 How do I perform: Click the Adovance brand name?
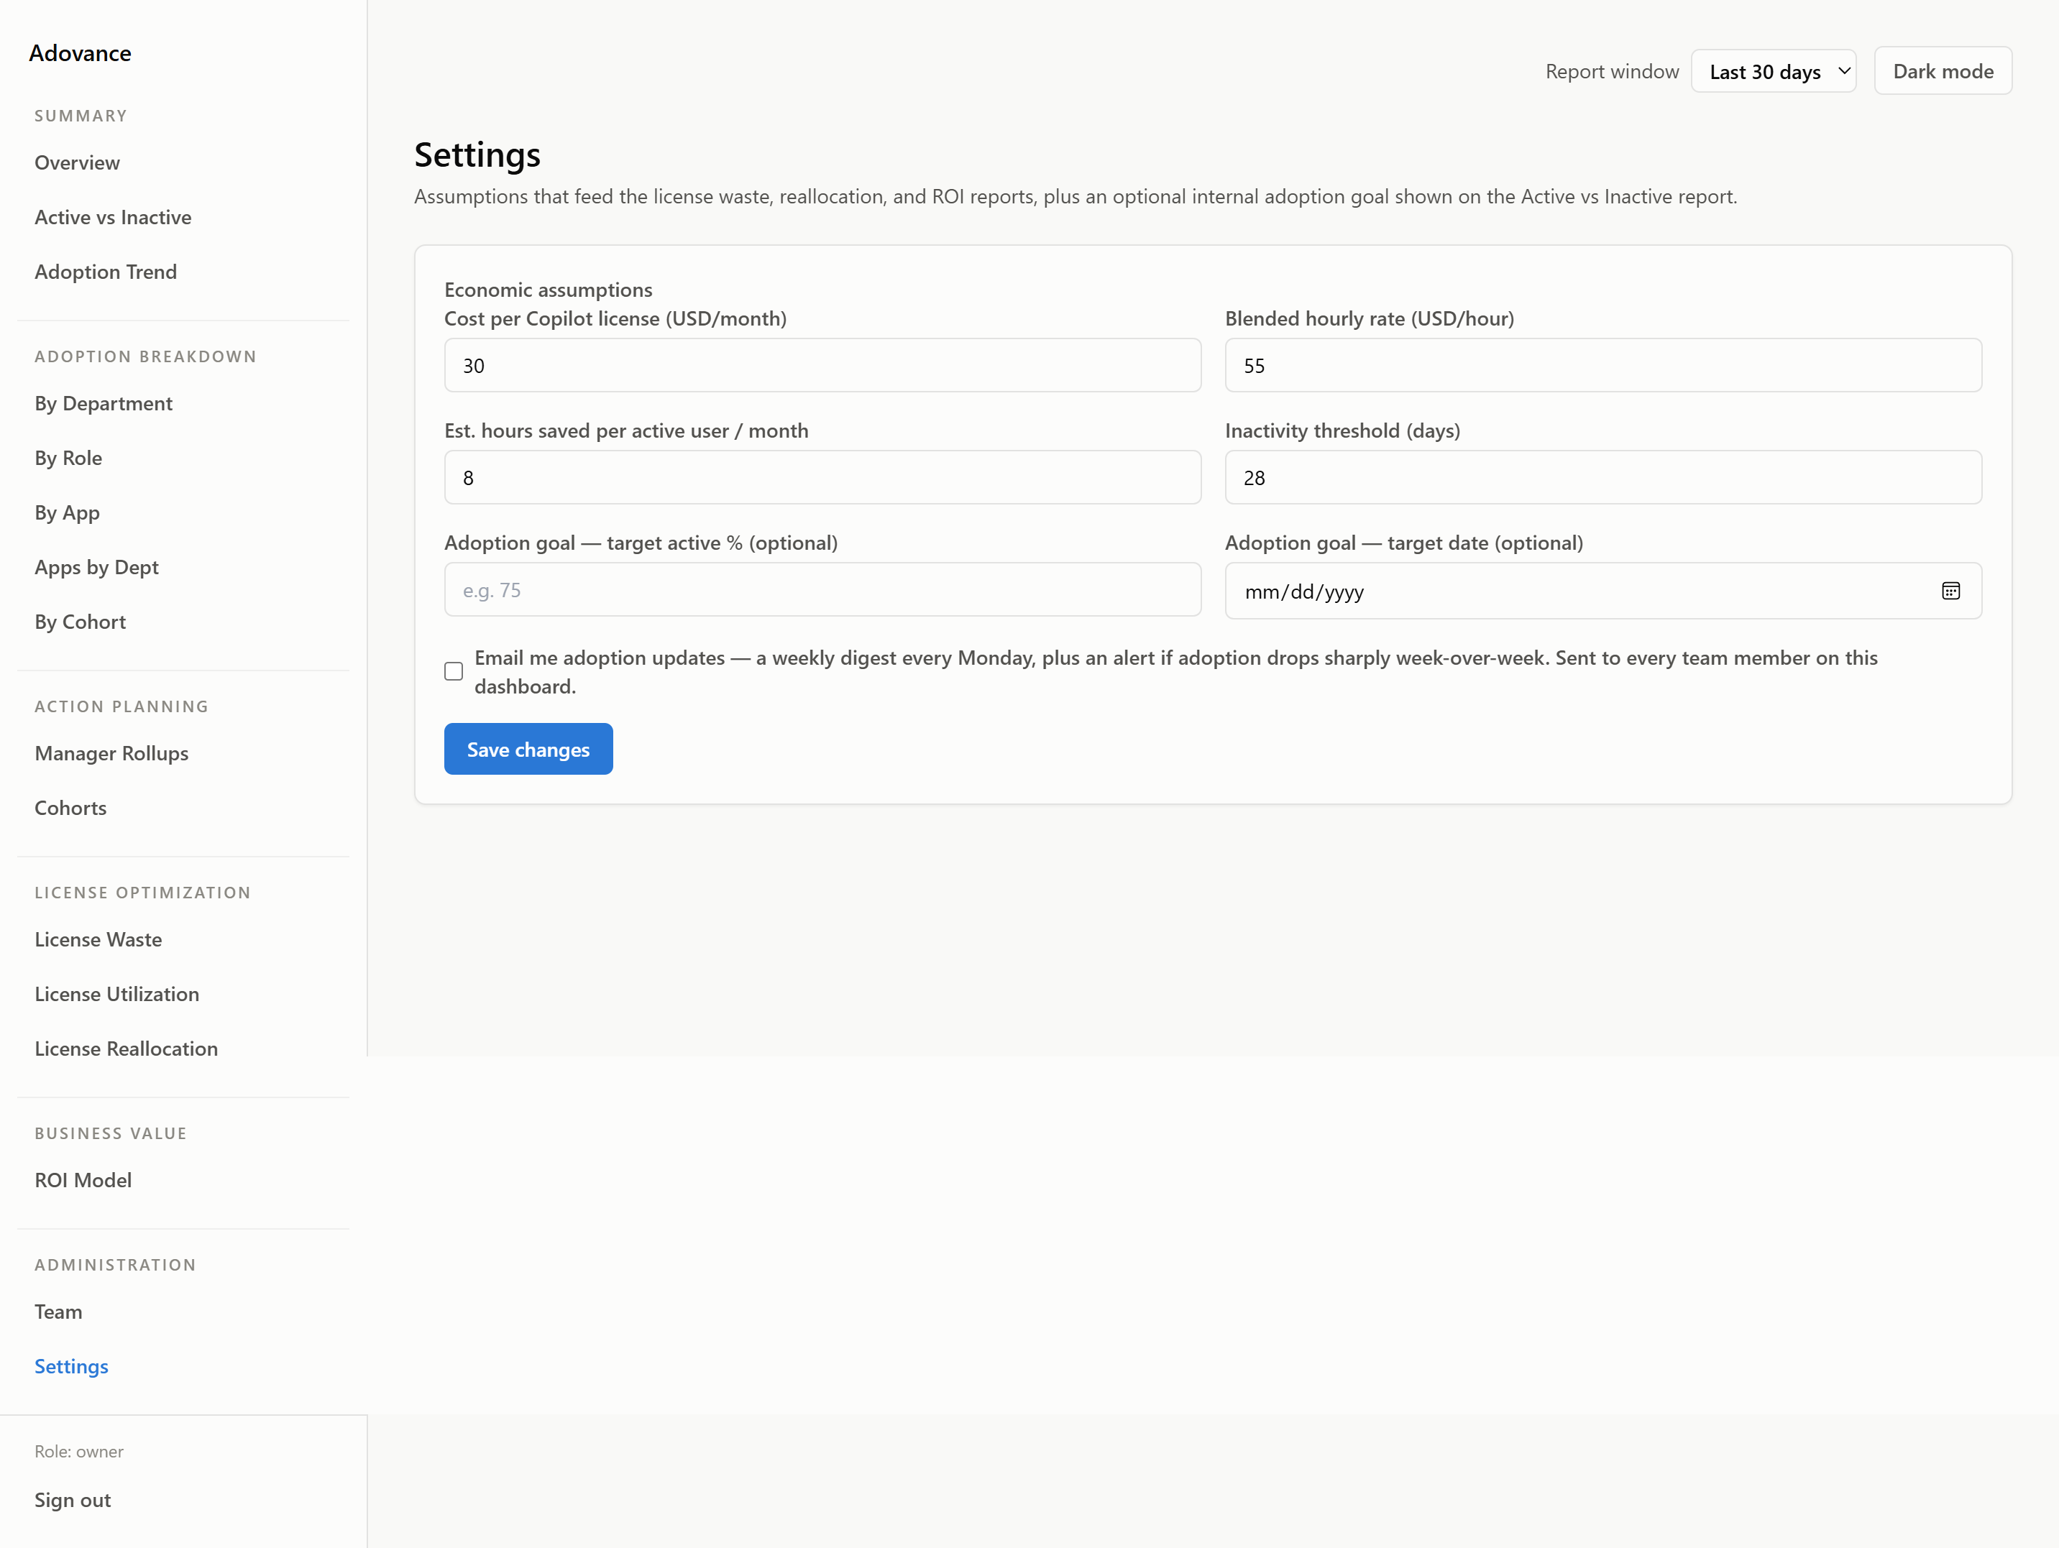pyautogui.click(x=80, y=53)
